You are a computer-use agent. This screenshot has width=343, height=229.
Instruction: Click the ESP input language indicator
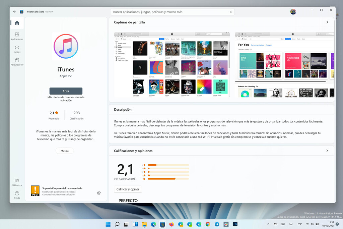pos(300,224)
